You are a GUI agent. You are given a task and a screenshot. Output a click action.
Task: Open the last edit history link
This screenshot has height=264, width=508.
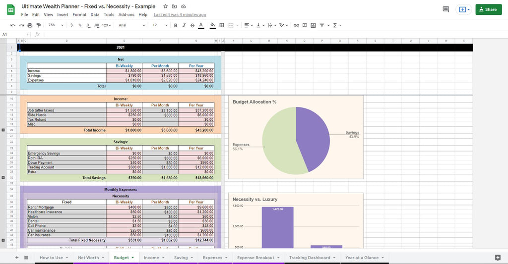180,14
